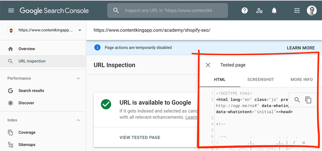Click the LEARN MORE link
The image size is (322, 151).
tap(301, 48)
